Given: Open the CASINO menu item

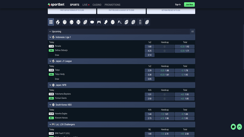Looking at the screenshot, I should (x=97, y=5).
